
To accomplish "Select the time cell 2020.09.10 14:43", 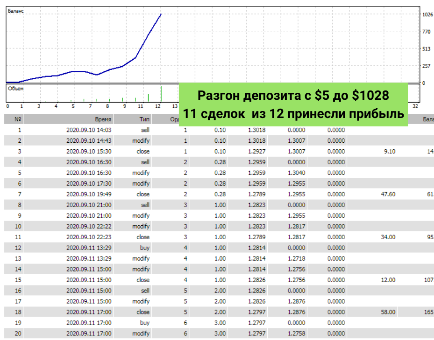I will (x=89, y=141).
